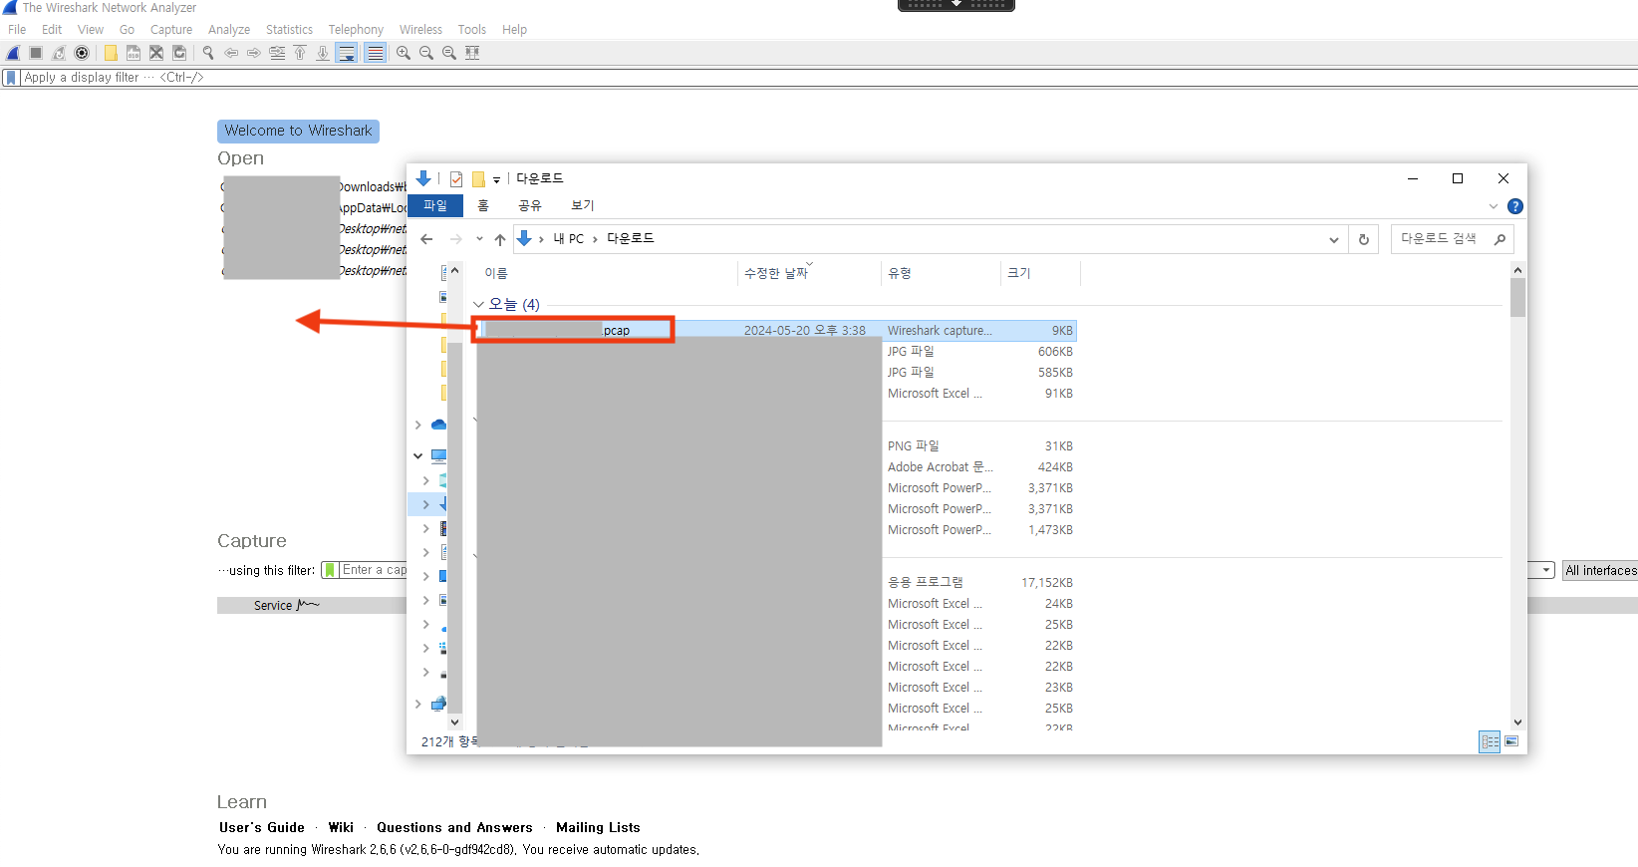1638x867 pixels.
Task: Click the 다운로드 검색 search box
Action: click(1452, 239)
